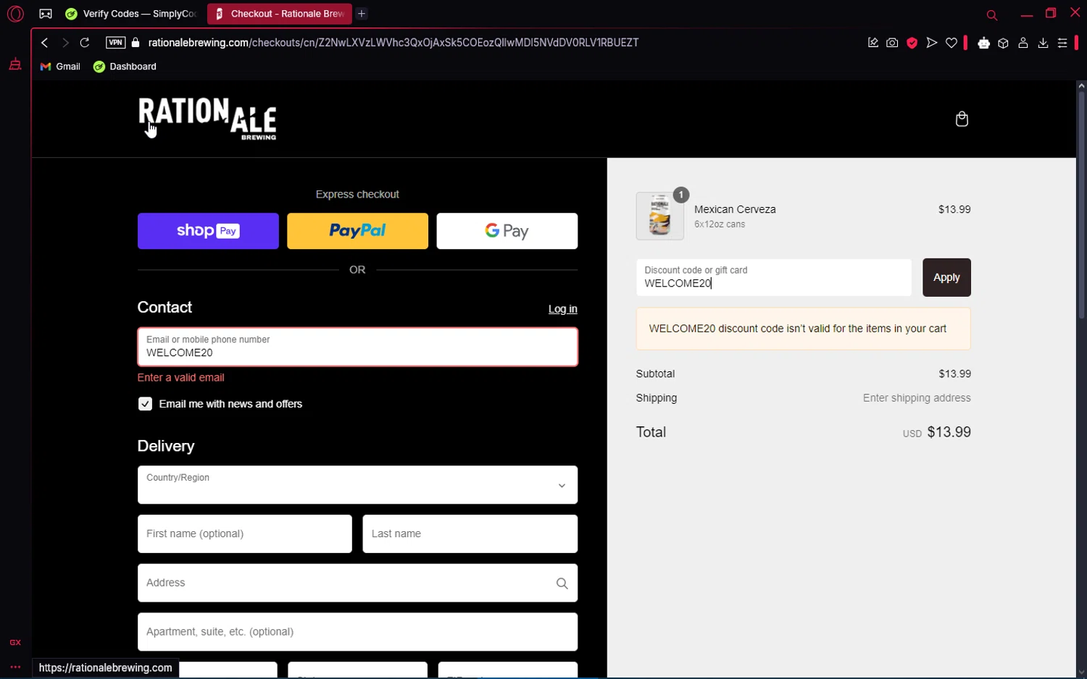Click the vertical page scrollbar
This screenshot has height=679, width=1087.
[x=1081, y=205]
